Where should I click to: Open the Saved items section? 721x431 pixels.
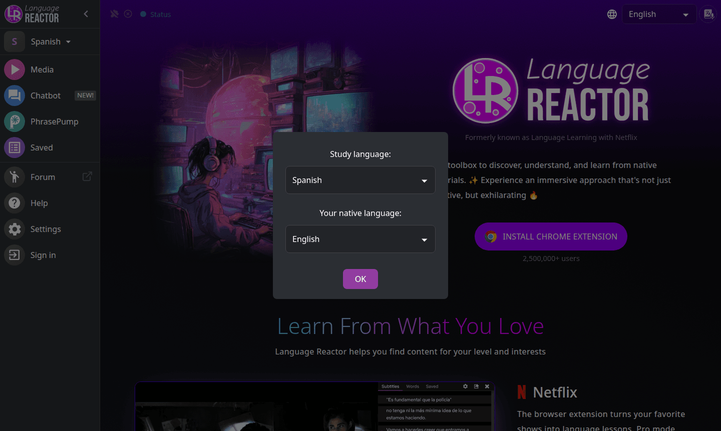(x=42, y=147)
